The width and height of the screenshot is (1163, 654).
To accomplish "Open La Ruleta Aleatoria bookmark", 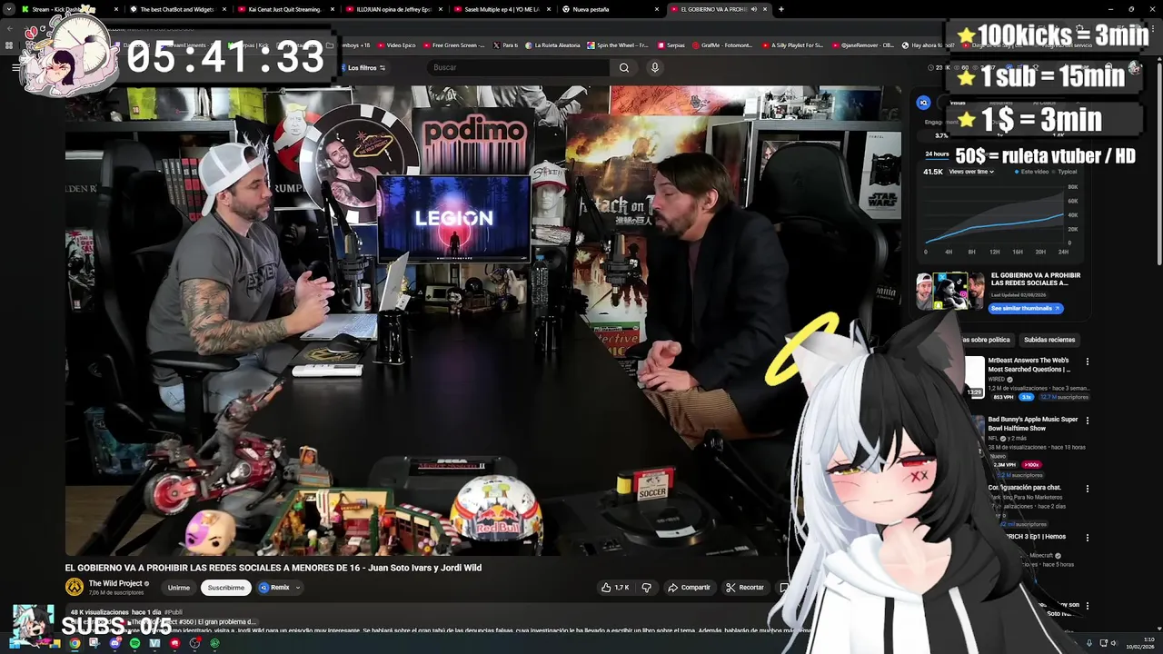I will pyautogui.click(x=552, y=45).
